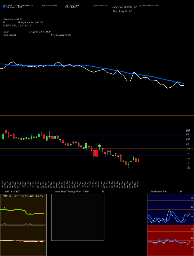
Task: Click the 1.8 price axis label
Action: 187,154
